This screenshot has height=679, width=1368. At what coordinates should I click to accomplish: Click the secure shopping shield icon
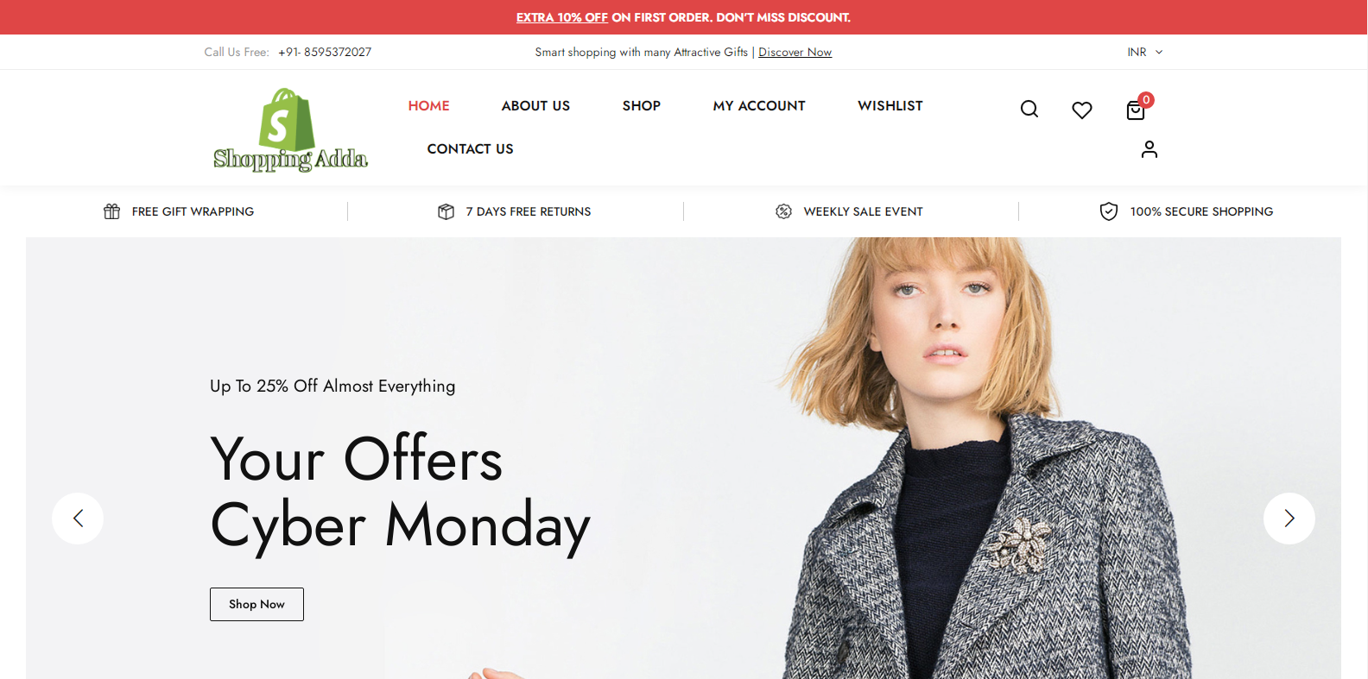(x=1109, y=211)
